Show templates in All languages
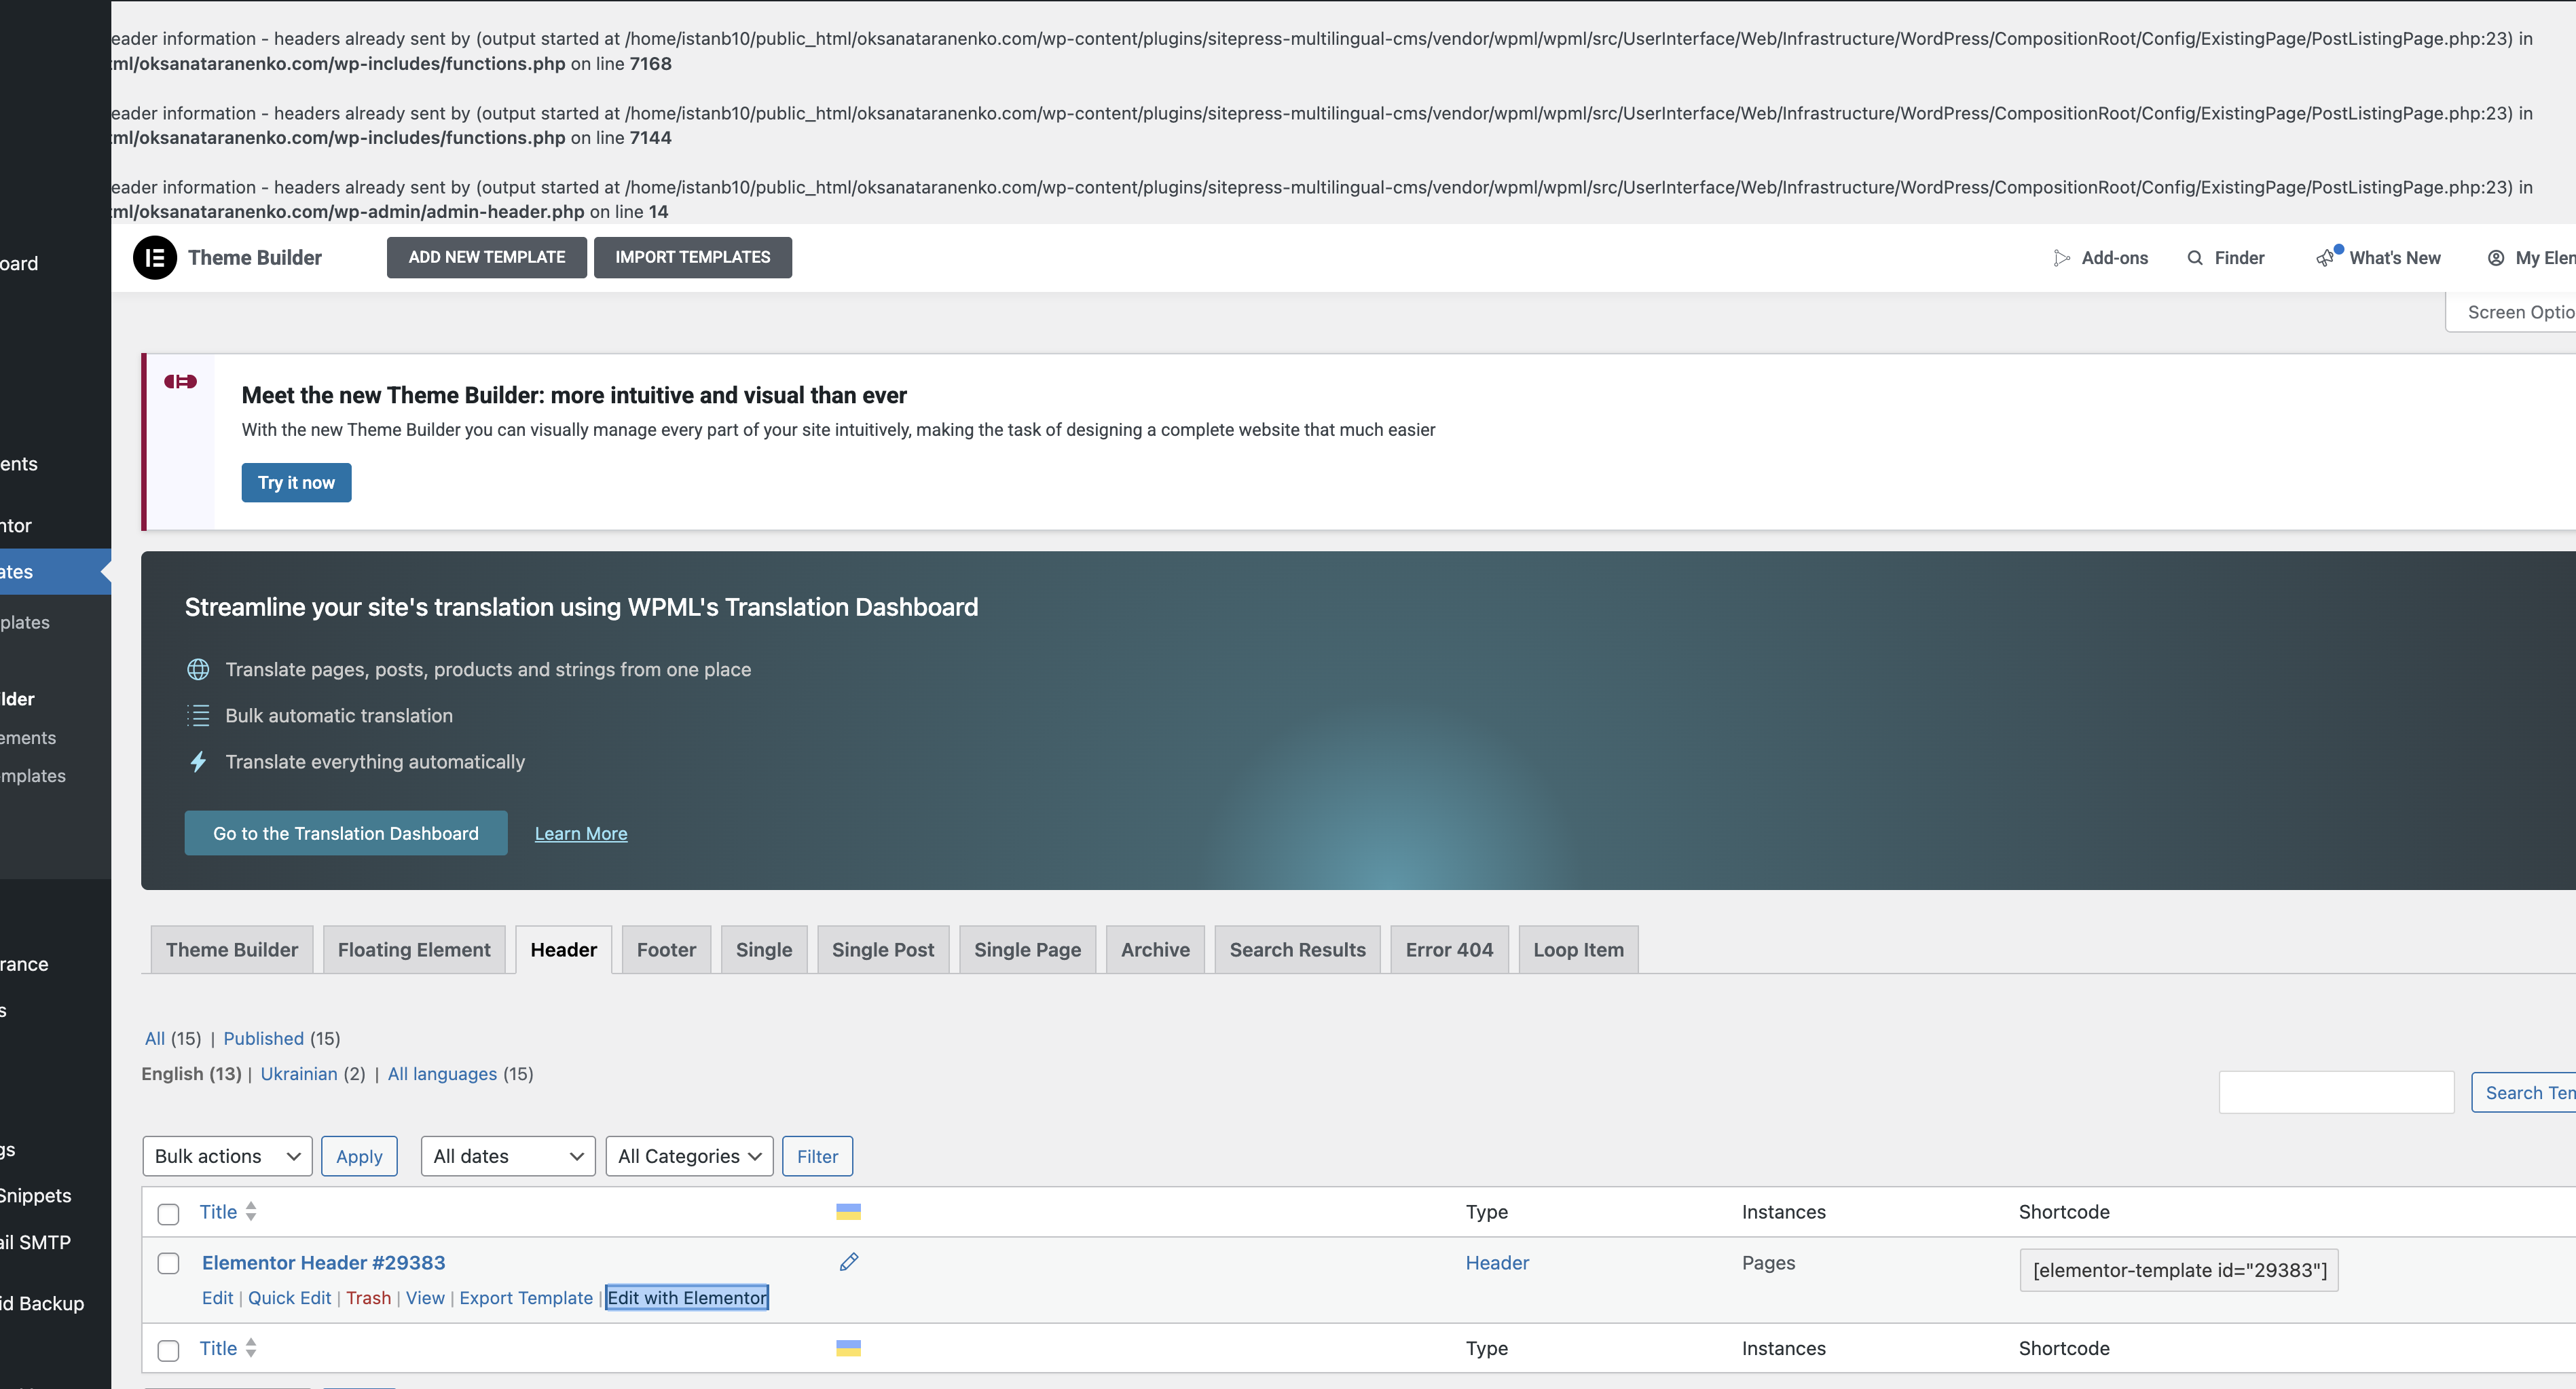 pyautogui.click(x=442, y=1073)
